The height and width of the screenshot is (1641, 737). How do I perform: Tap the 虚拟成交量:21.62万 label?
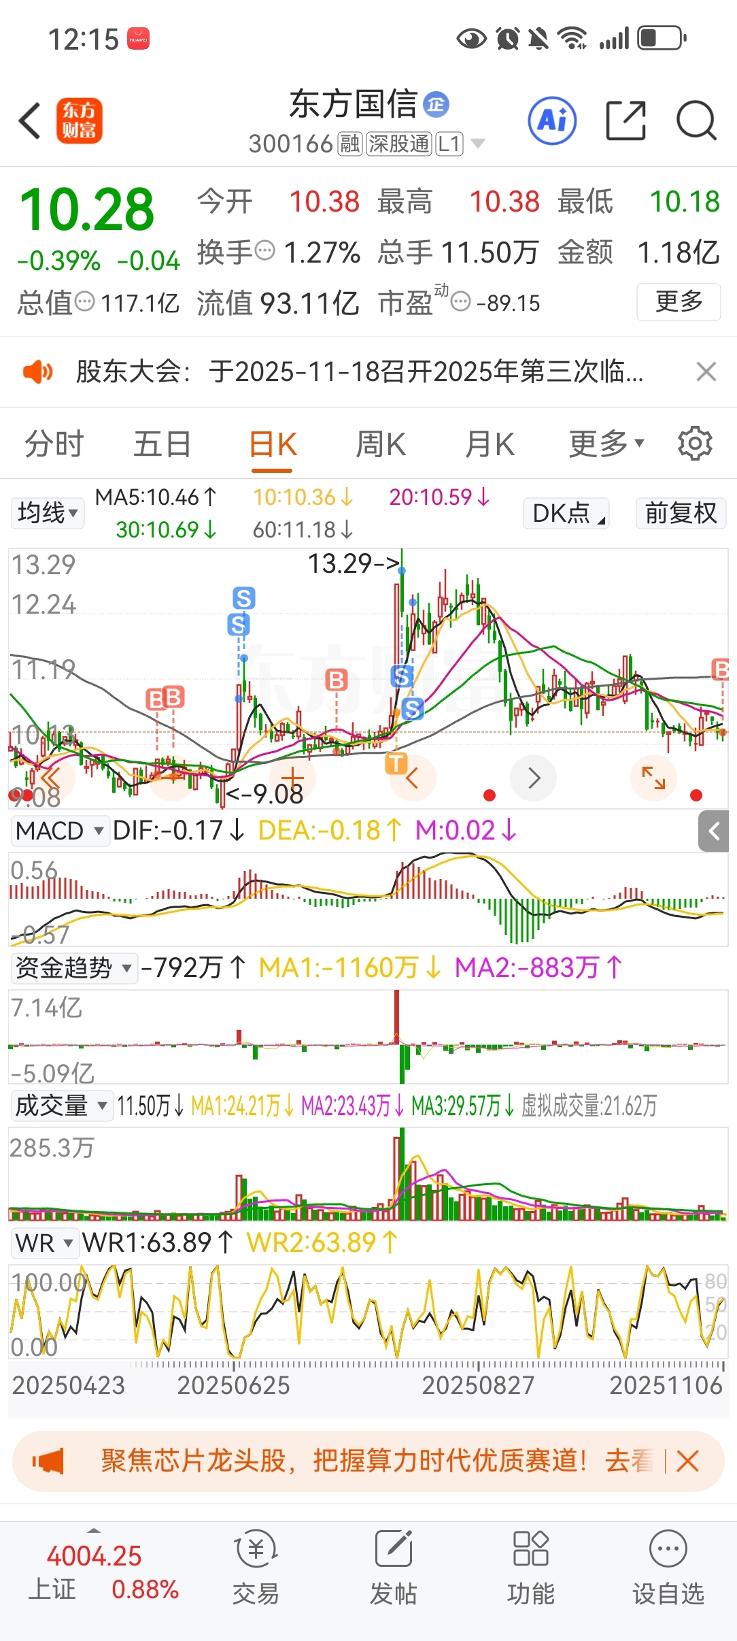589,1106
